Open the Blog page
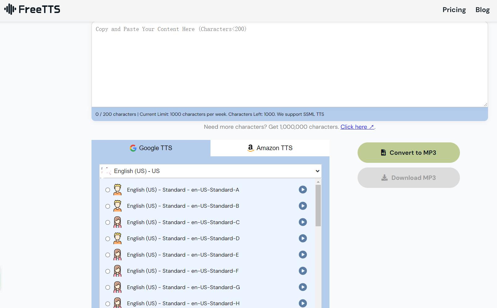Screen dimensions: 497x308 482,10
